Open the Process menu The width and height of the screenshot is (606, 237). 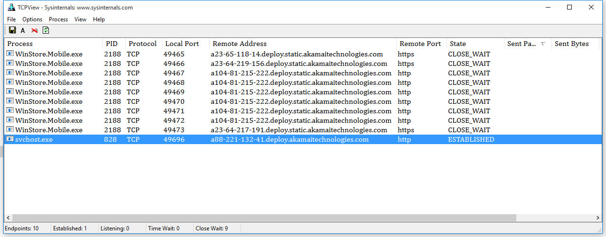(x=58, y=19)
